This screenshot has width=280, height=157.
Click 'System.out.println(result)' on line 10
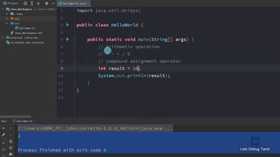pos(134,75)
